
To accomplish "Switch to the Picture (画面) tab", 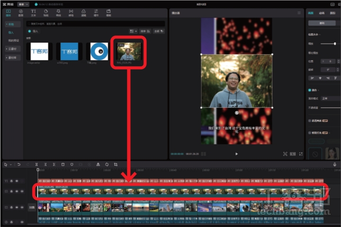I will point(311,13).
